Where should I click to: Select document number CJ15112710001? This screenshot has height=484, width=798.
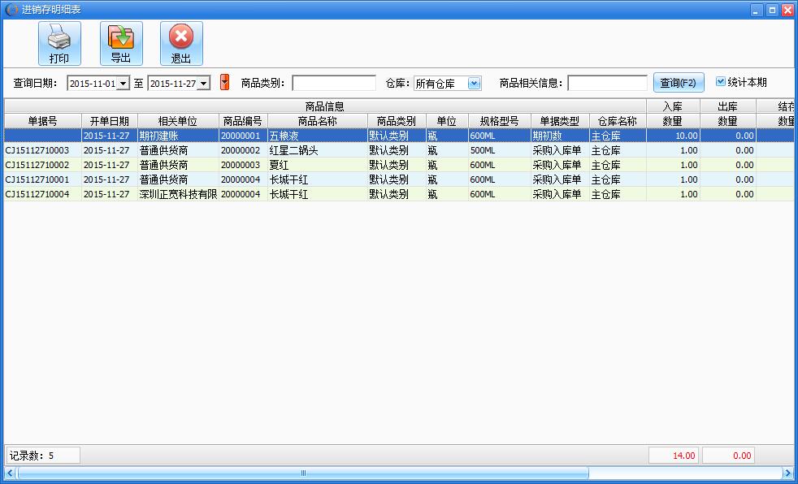tap(43, 179)
